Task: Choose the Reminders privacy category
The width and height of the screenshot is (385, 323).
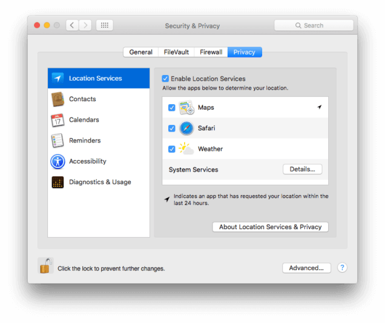Action: 99,141
